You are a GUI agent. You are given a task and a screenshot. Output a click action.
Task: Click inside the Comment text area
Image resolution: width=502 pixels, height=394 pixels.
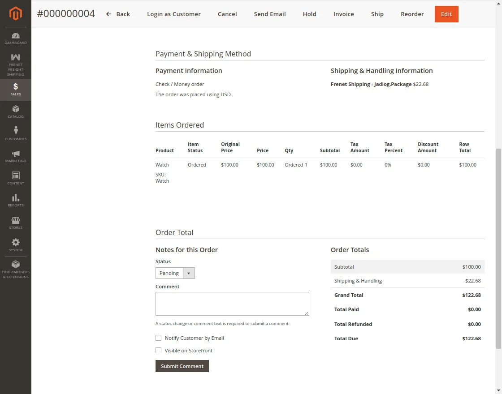click(232, 304)
